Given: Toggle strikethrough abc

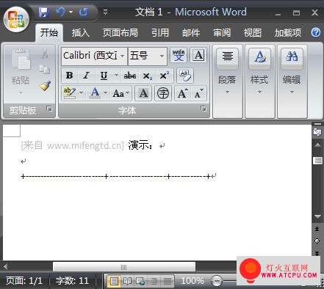Looking at the screenshot, I should point(130,76).
